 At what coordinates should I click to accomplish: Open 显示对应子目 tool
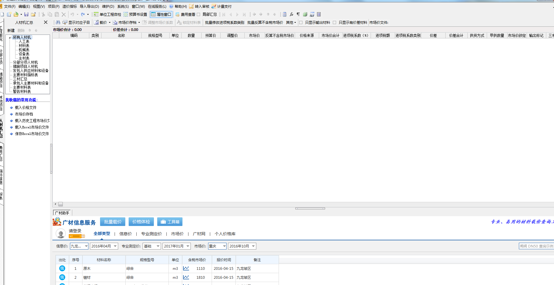pos(76,22)
